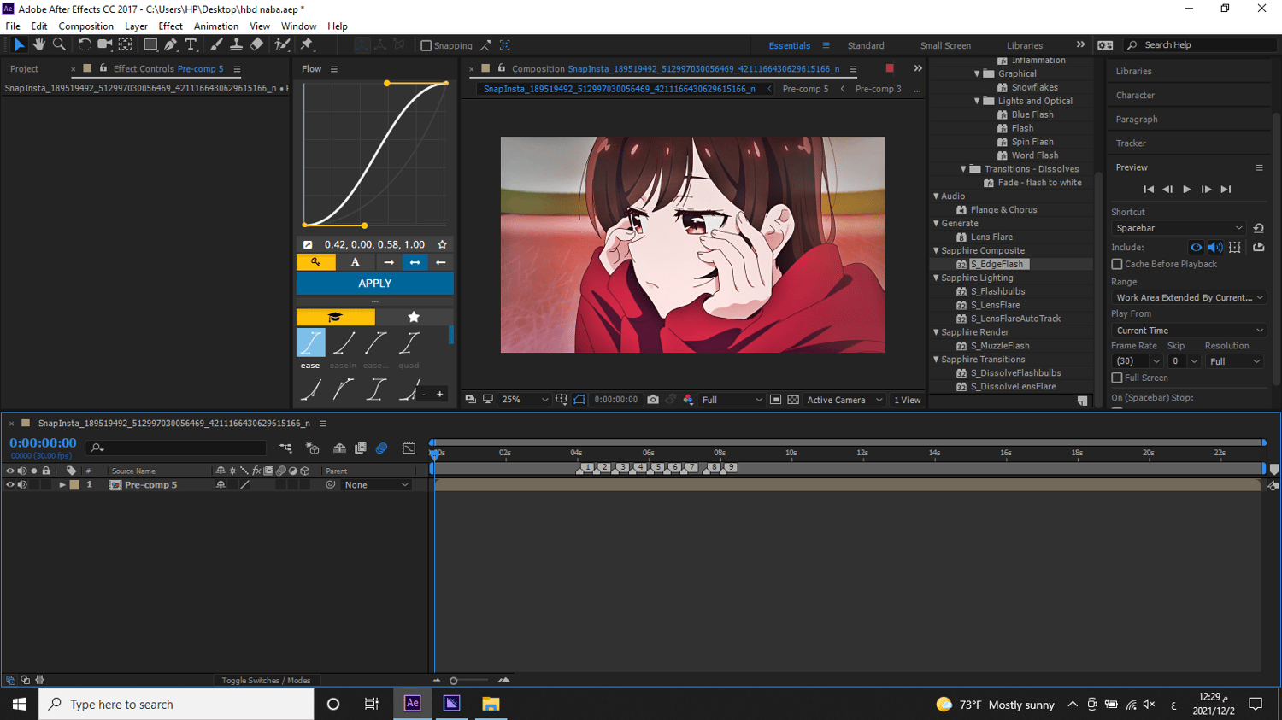
Task: Enable motion blur switch for timeline
Action: [382, 448]
